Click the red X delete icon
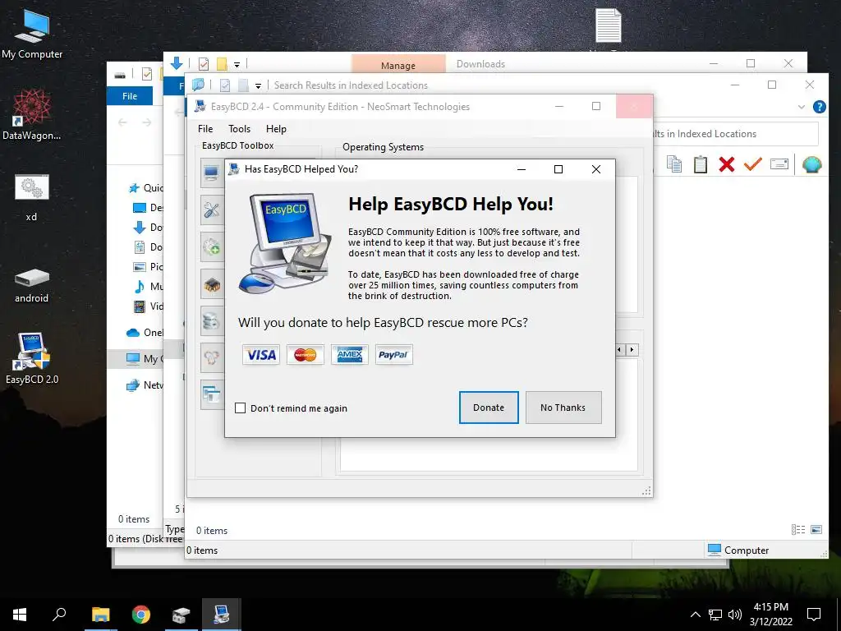The image size is (841, 631). (x=726, y=164)
